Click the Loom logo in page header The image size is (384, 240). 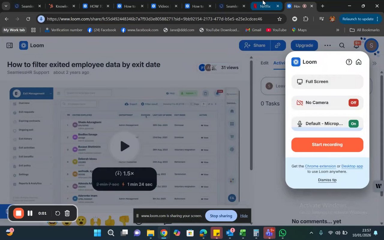click(31, 45)
